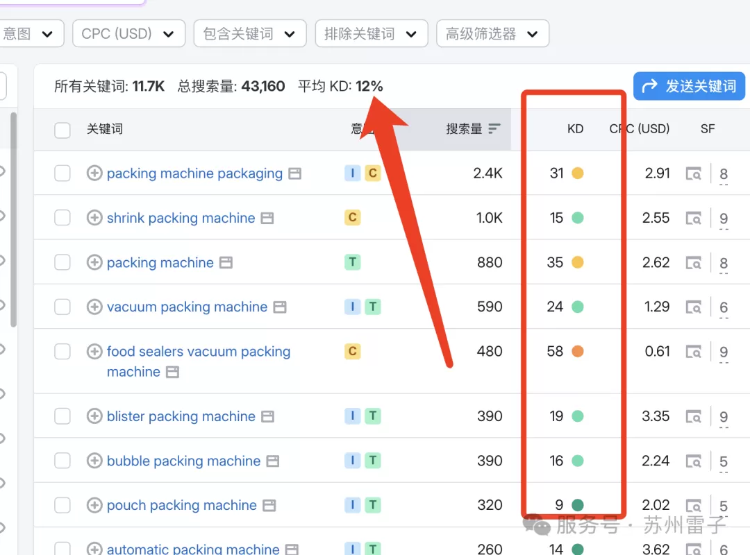Viewport: 750px width, 555px height.
Task: Open the 'blister packing machine' keyword link
Action: point(181,416)
